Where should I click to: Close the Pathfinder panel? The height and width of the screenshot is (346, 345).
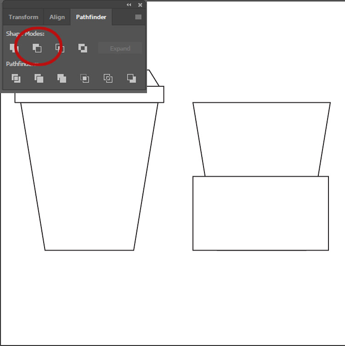(x=140, y=5)
